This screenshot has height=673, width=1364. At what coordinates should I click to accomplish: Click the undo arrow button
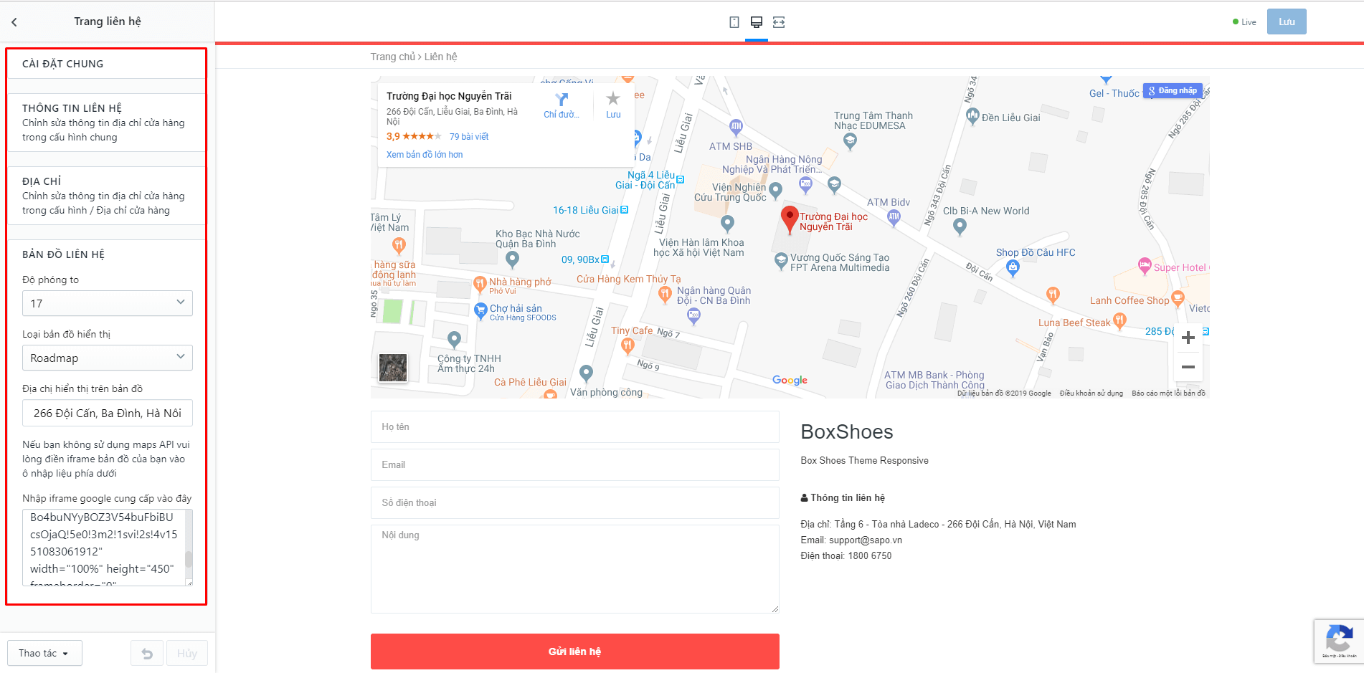click(x=147, y=653)
